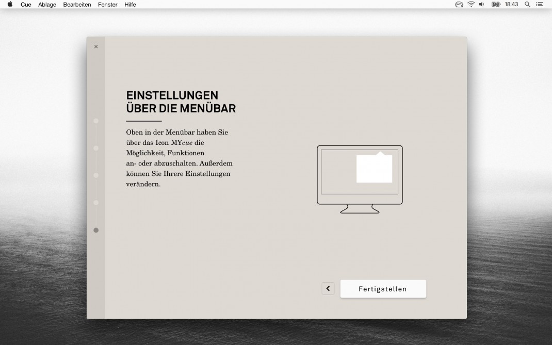Open the Ablage menu
This screenshot has width=552, height=345.
tap(47, 5)
